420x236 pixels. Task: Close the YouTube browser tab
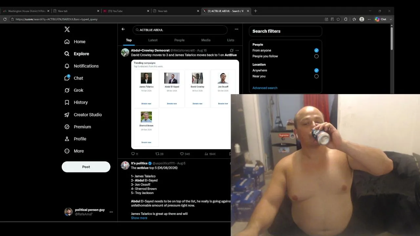pyautogui.click(x=148, y=11)
